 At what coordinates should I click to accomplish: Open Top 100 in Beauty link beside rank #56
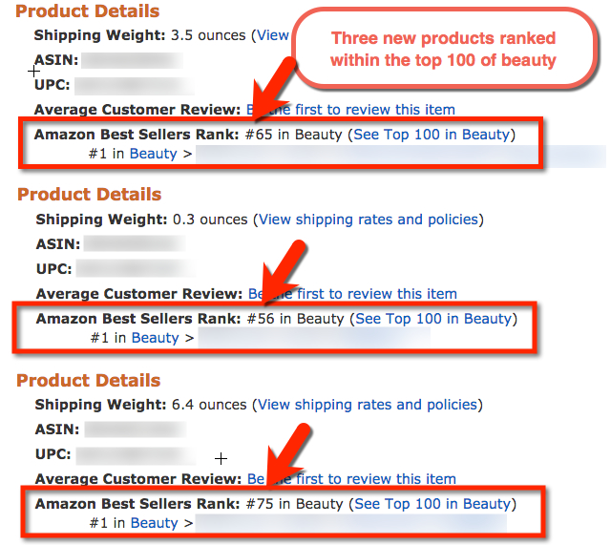pyautogui.click(x=433, y=319)
